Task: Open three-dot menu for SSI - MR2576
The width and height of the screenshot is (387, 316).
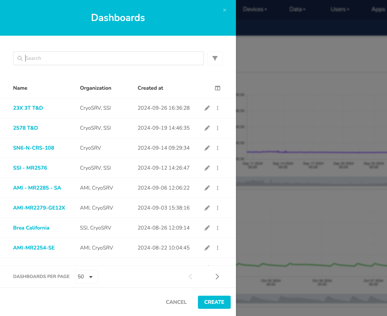Action: click(218, 168)
